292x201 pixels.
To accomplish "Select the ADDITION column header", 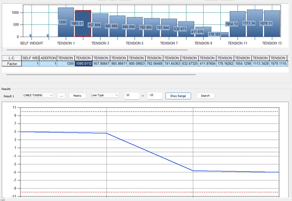I will (x=48, y=58).
